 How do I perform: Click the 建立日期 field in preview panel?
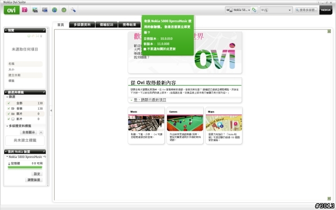25,75
